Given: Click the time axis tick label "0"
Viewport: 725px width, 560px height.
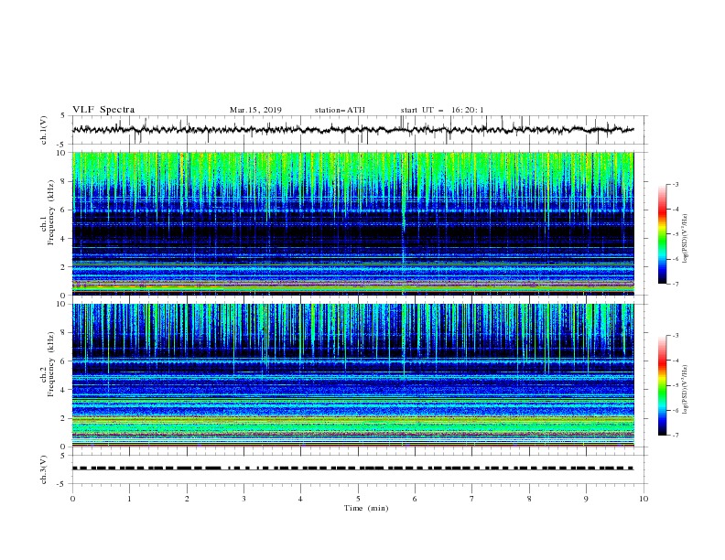Looking at the screenshot, I should [72, 499].
